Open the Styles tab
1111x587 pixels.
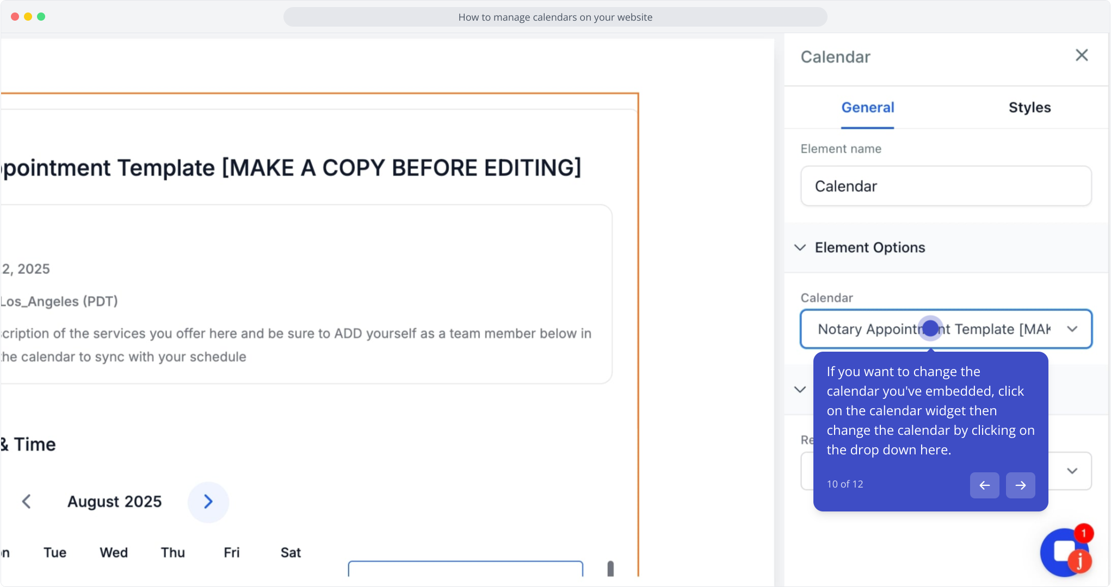coord(1029,108)
